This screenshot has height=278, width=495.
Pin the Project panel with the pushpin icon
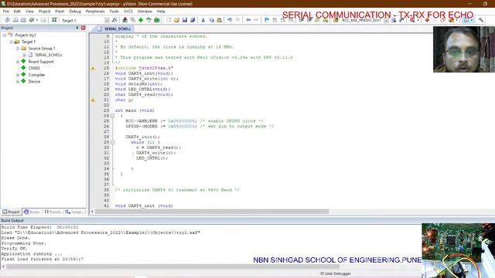(x=77, y=28)
